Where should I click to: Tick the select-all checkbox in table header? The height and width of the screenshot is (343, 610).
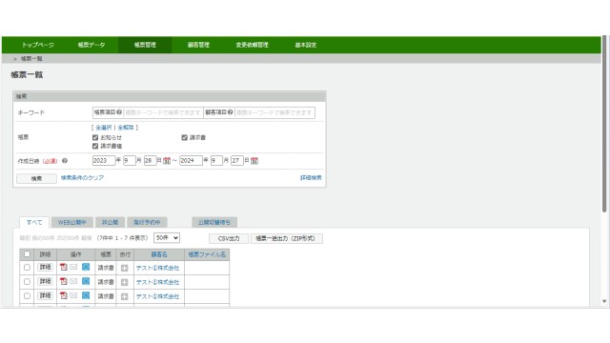tap(27, 254)
